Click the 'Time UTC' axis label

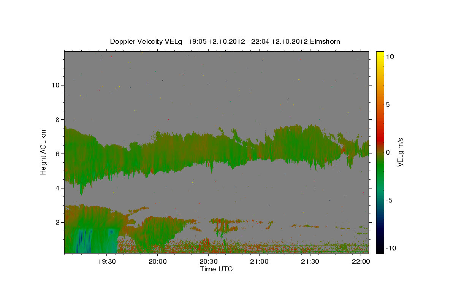(216, 269)
